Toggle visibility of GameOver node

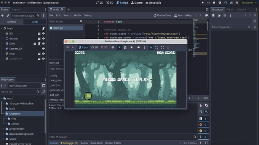pyautogui.click(x=43, y=59)
